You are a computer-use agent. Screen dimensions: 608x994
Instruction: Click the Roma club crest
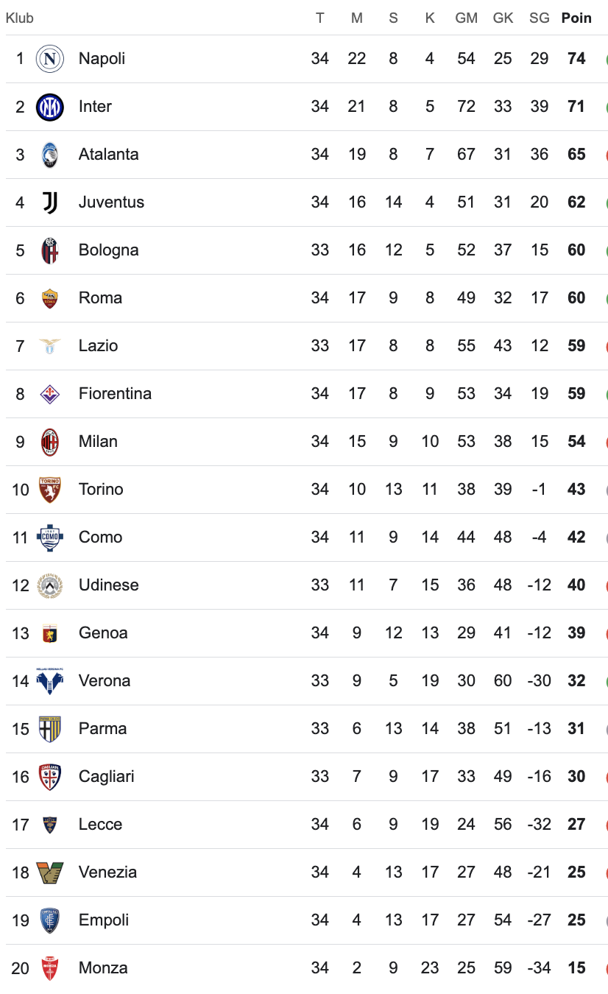(x=49, y=298)
